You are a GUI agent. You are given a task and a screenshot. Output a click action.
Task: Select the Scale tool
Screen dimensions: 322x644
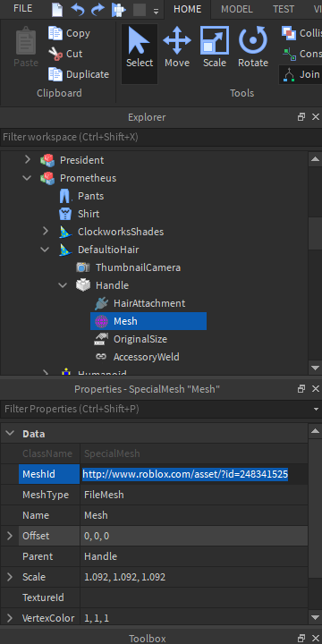pos(215,47)
